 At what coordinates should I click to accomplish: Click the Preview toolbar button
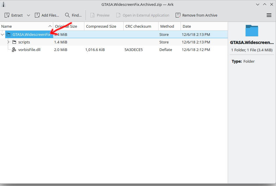pos(100,15)
